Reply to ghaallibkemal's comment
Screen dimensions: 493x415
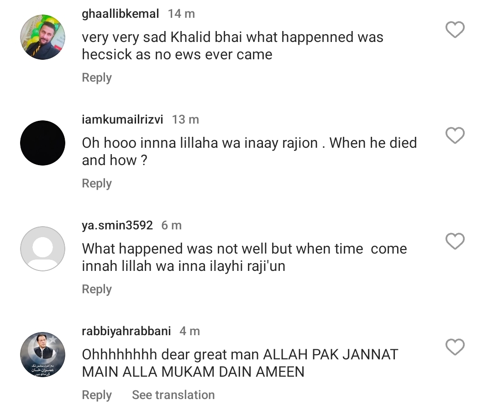97,78
